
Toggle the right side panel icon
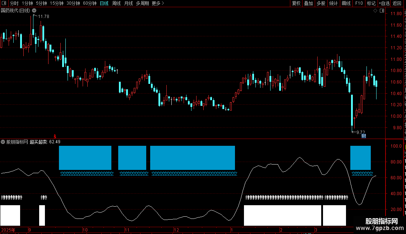[x=382, y=11]
